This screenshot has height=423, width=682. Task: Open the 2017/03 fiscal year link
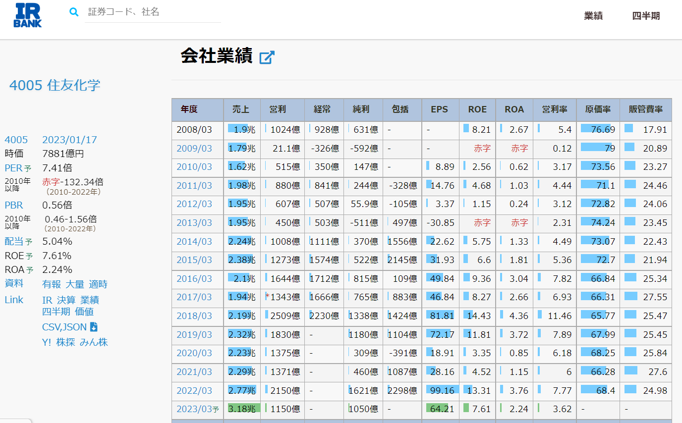tap(194, 297)
